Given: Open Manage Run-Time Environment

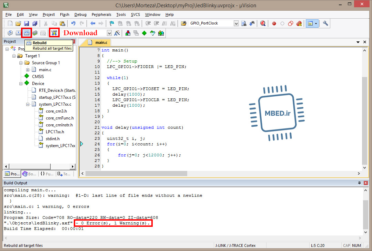Looking at the screenshot, I should pos(144,33).
